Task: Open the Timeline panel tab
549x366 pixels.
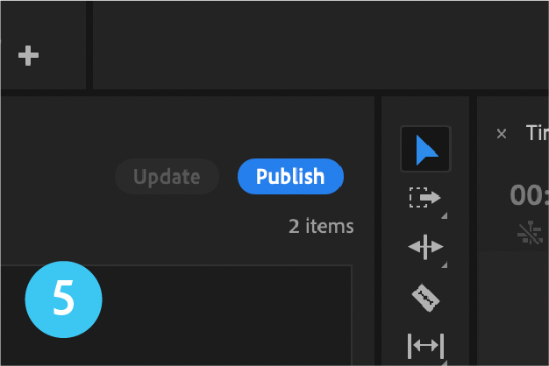Action: [x=537, y=133]
